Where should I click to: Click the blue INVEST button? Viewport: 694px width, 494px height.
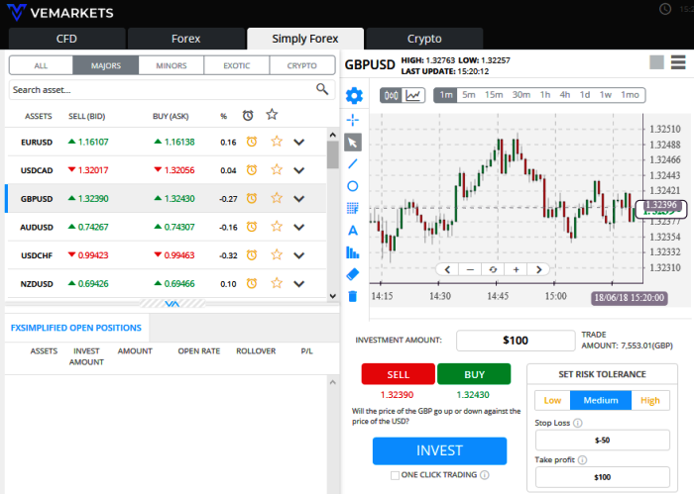click(x=439, y=450)
